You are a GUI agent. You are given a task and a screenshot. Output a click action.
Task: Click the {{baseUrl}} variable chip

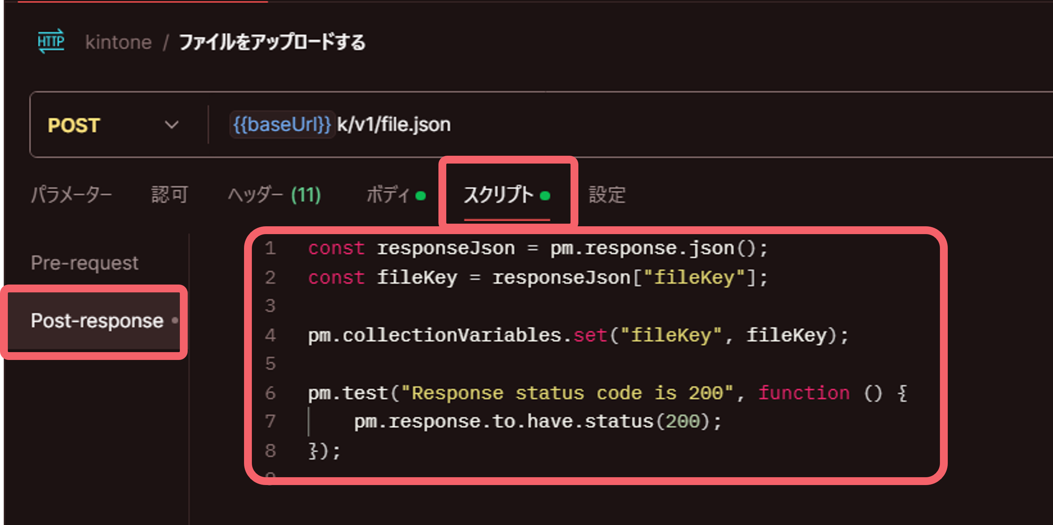click(282, 125)
